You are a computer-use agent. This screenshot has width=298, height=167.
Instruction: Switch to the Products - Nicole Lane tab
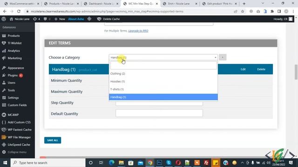tap(61, 4)
